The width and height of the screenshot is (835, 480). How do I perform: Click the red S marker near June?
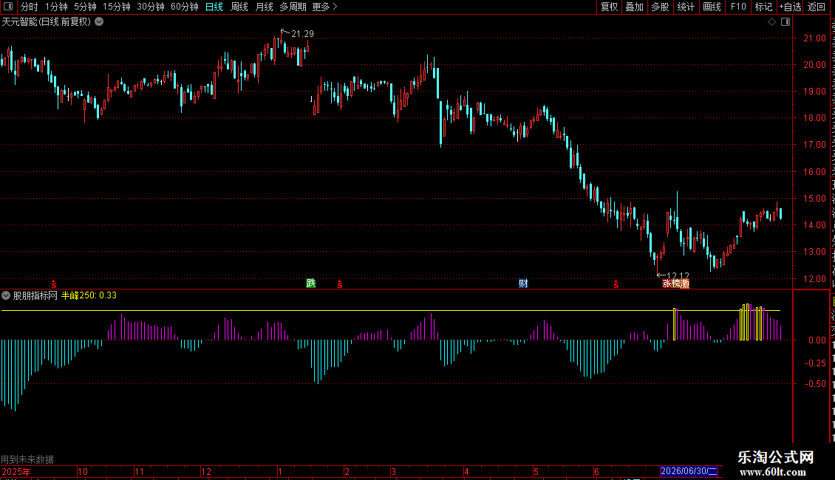pos(616,285)
